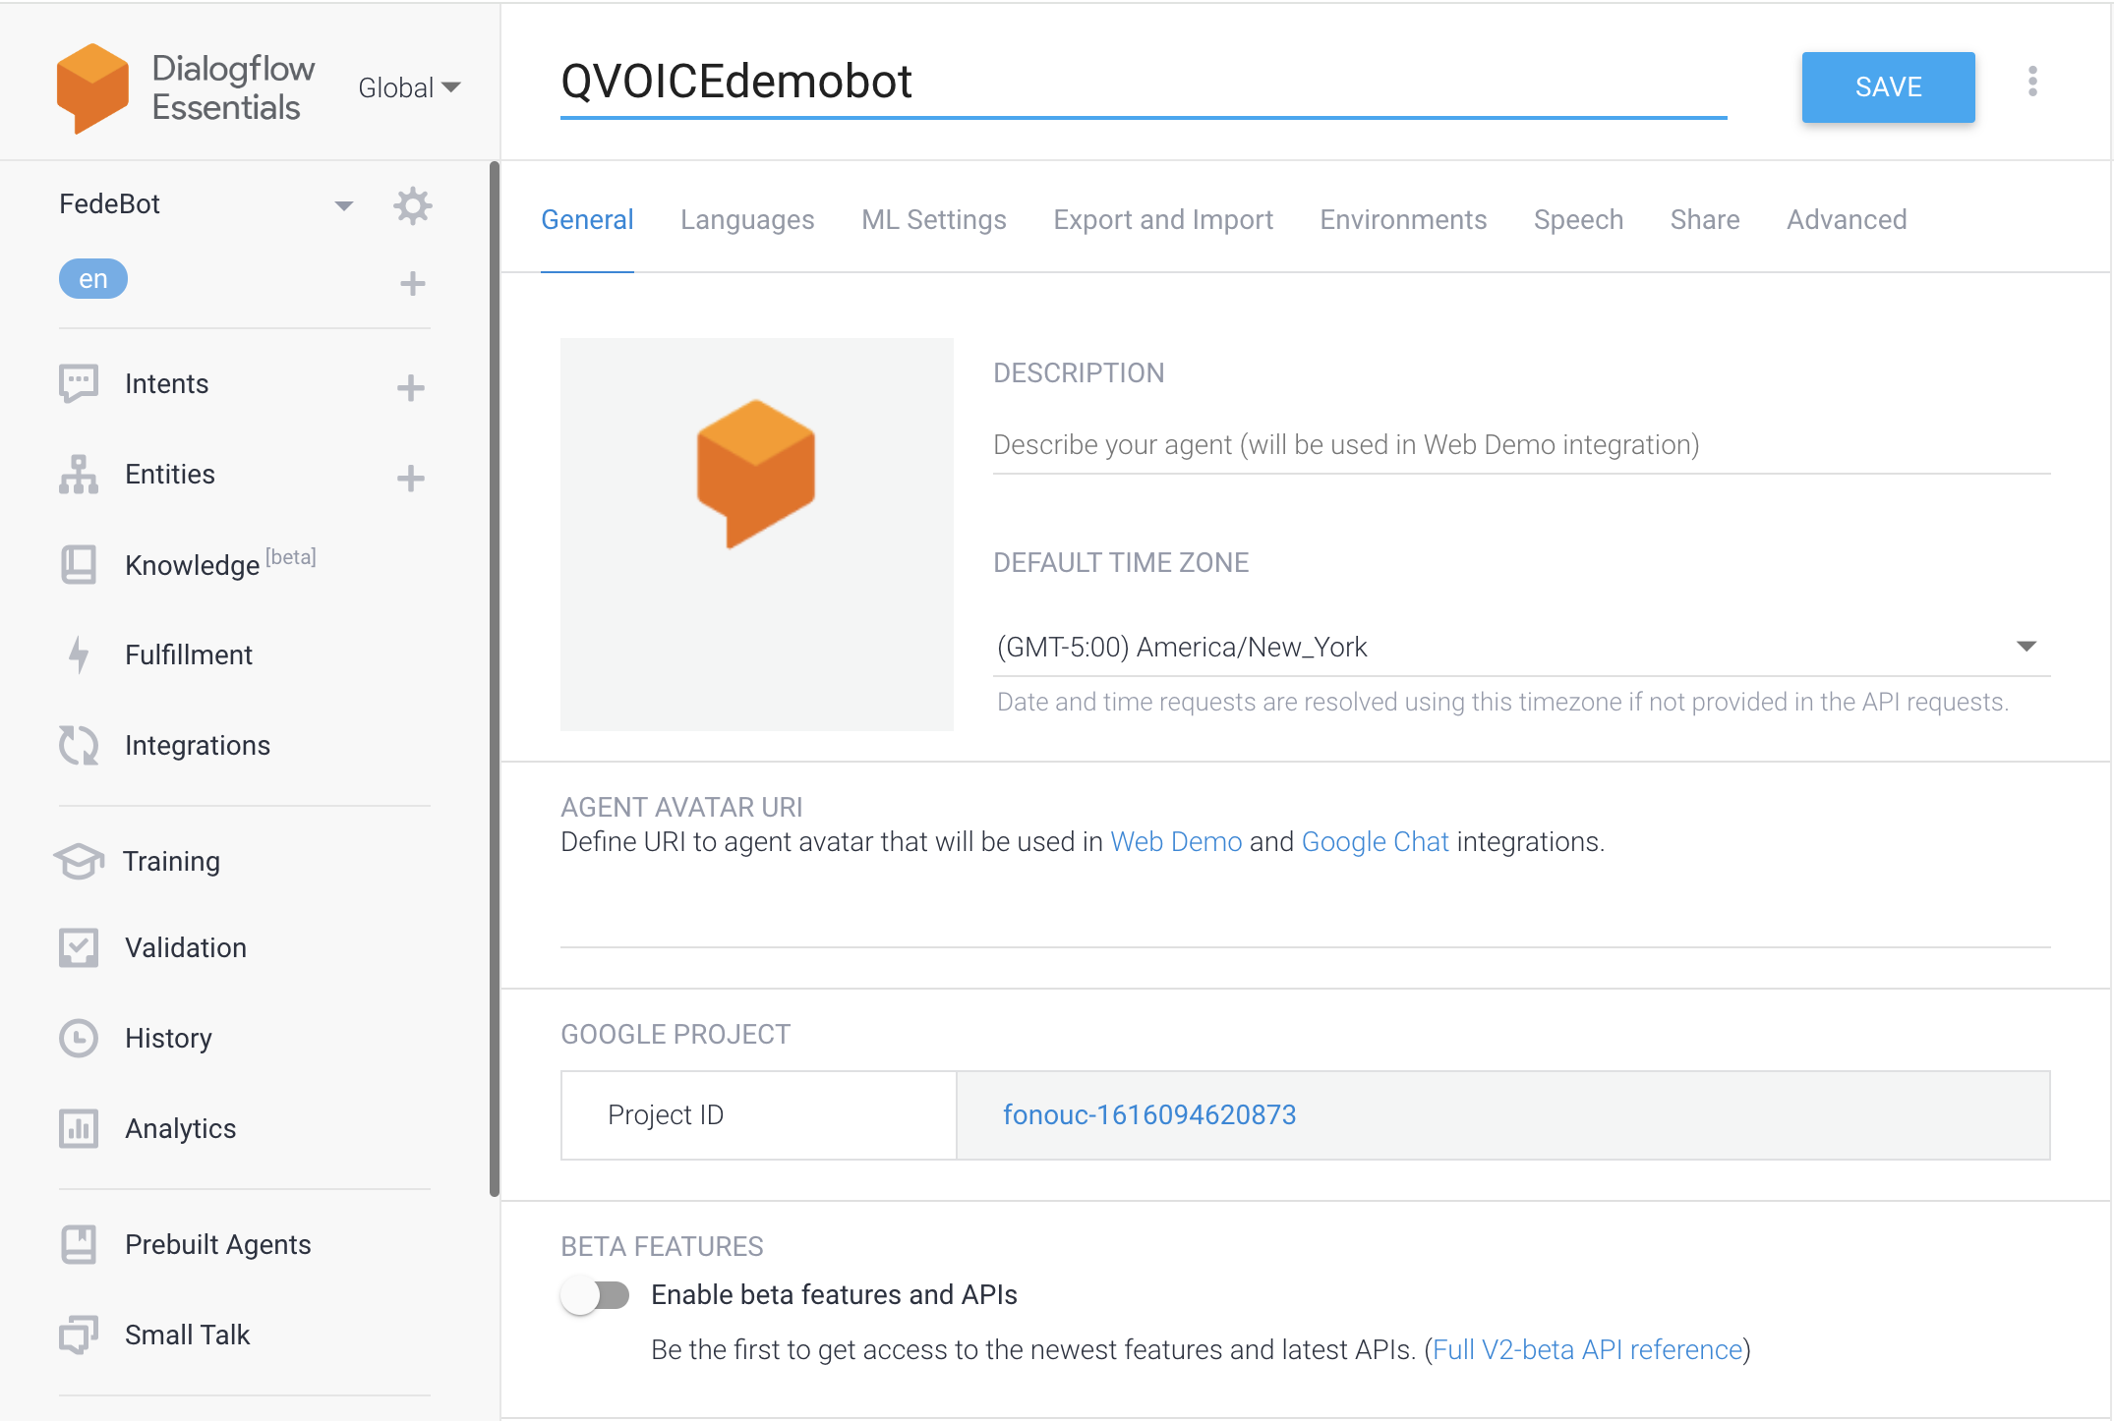2114x1421 pixels.
Task: Click the SAVE button
Action: pyautogui.click(x=1888, y=86)
